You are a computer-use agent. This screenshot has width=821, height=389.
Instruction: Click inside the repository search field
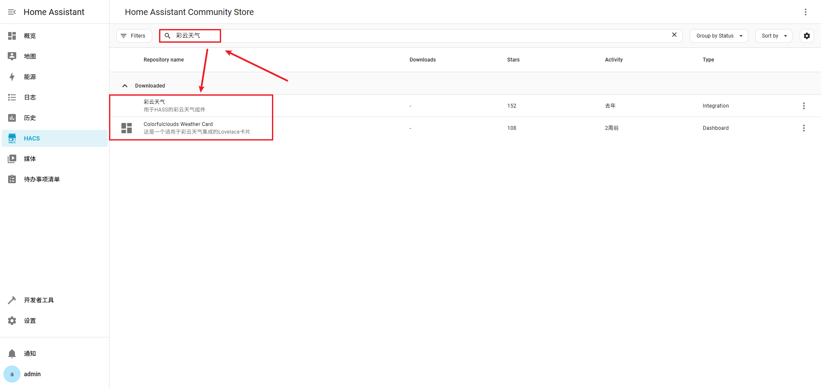[385, 36]
